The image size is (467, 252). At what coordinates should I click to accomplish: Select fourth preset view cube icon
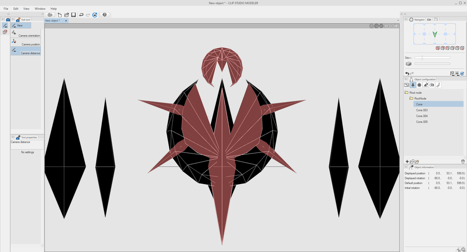click(x=452, y=48)
